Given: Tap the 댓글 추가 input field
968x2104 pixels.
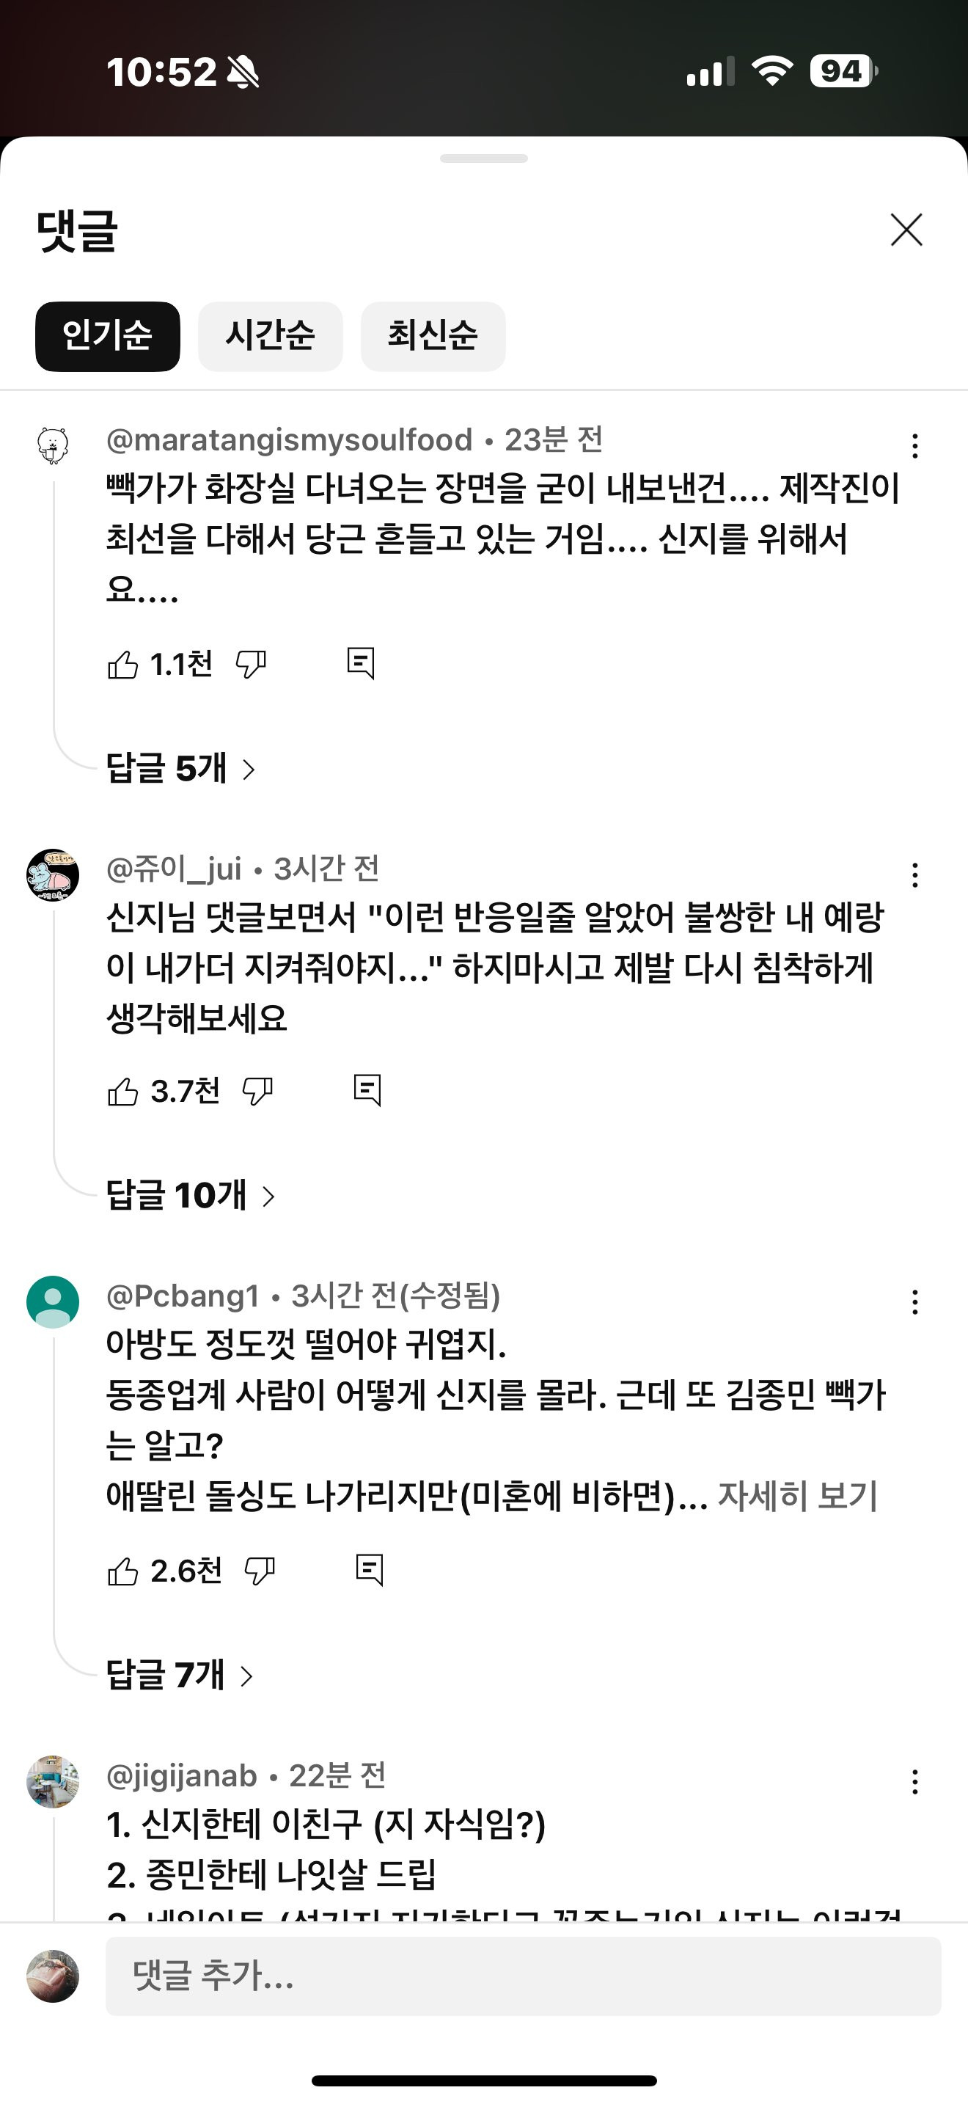Looking at the screenshot, I should [x=522, y=1976].
